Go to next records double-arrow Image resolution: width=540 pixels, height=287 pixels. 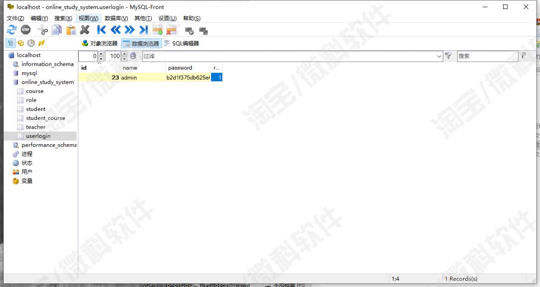click(x=130, y=30)
